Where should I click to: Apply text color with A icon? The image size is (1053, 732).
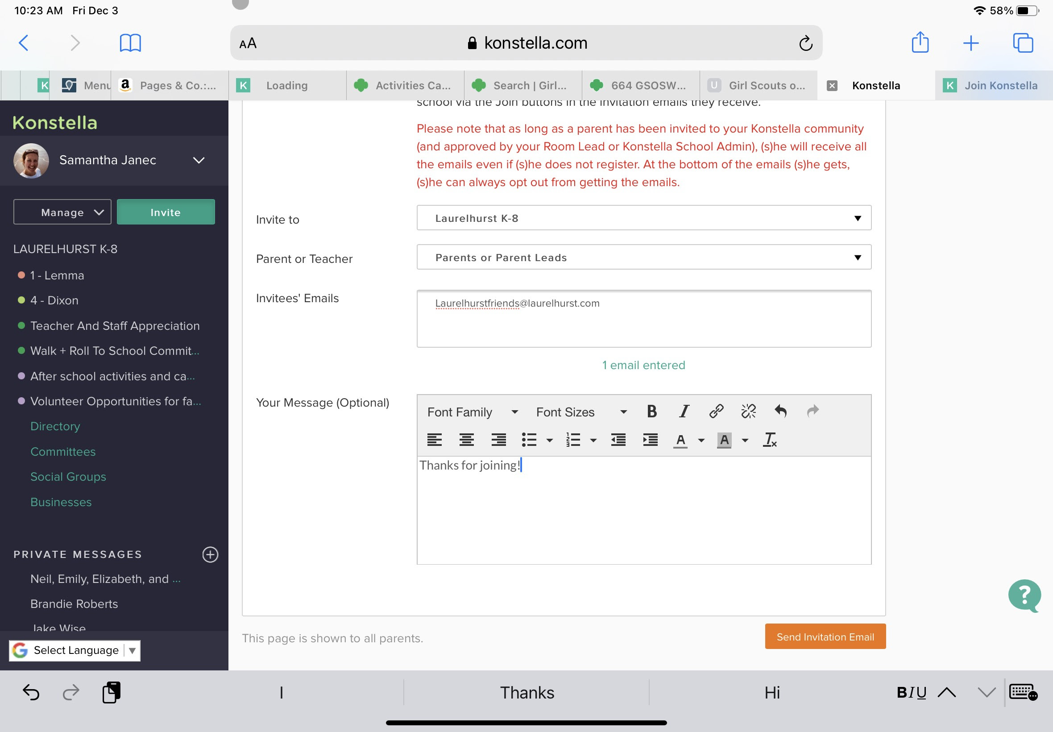(x=681, y=440)
